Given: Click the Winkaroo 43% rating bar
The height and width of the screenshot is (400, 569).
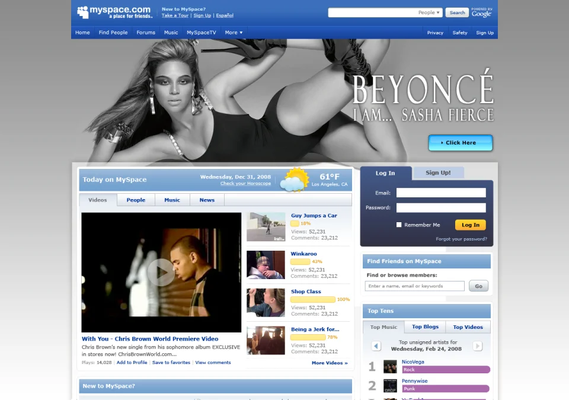Looking at the screenshot, I should pyautogui.click(x=300, y=261).
